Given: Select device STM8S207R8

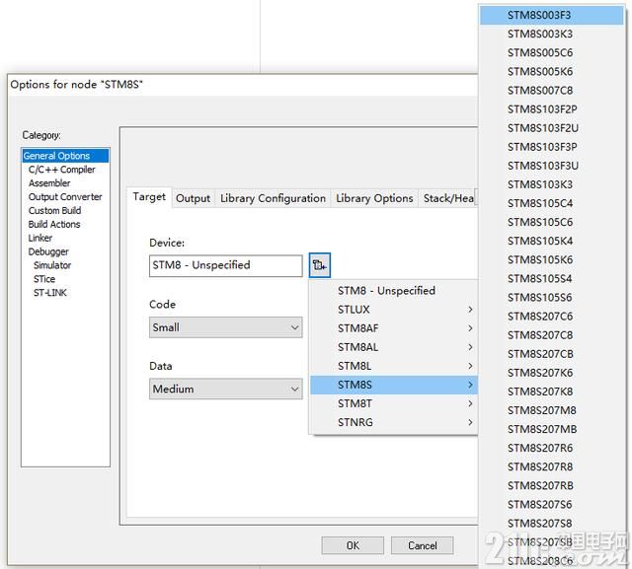Looking at the screenshot, I should (551, 466).
